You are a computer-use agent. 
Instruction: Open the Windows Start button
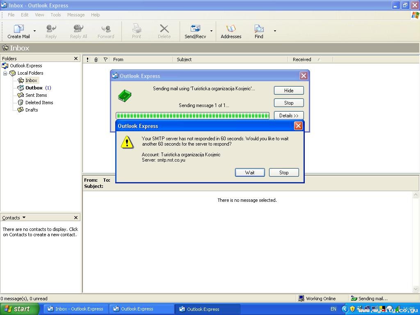click(x=20, y=309)
